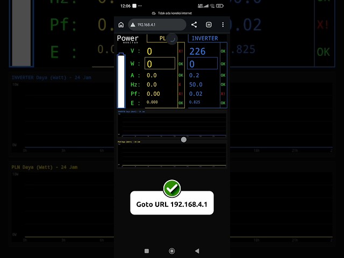Tap the battery icon in status bar
The width and height of the screenshot is (344, 258).
(220, 6)
